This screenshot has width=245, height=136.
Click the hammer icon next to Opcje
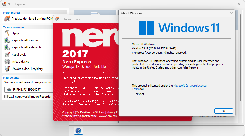7,33
